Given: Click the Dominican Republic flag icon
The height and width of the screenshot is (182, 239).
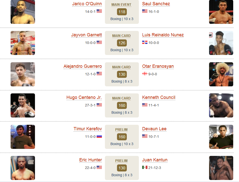Looking at the screenshot, I should coord(145,42).
